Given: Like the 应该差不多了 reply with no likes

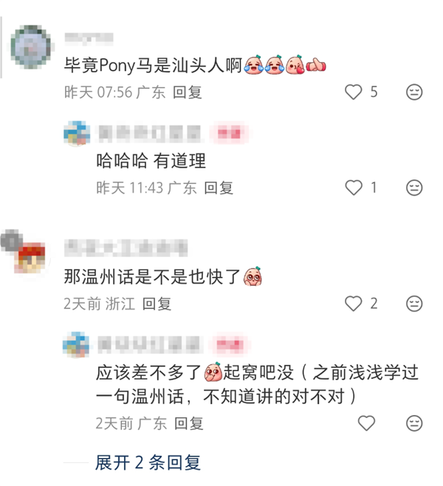Looking at the screenshot, I should 366,423.
